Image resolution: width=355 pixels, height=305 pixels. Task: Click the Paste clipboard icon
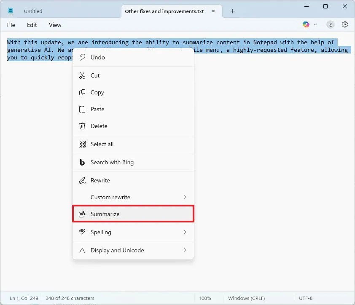pyautogui.click(x=82, y=109)
